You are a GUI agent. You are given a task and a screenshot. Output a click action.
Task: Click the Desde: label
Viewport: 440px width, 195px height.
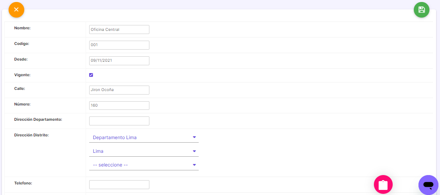click(21, 59)
